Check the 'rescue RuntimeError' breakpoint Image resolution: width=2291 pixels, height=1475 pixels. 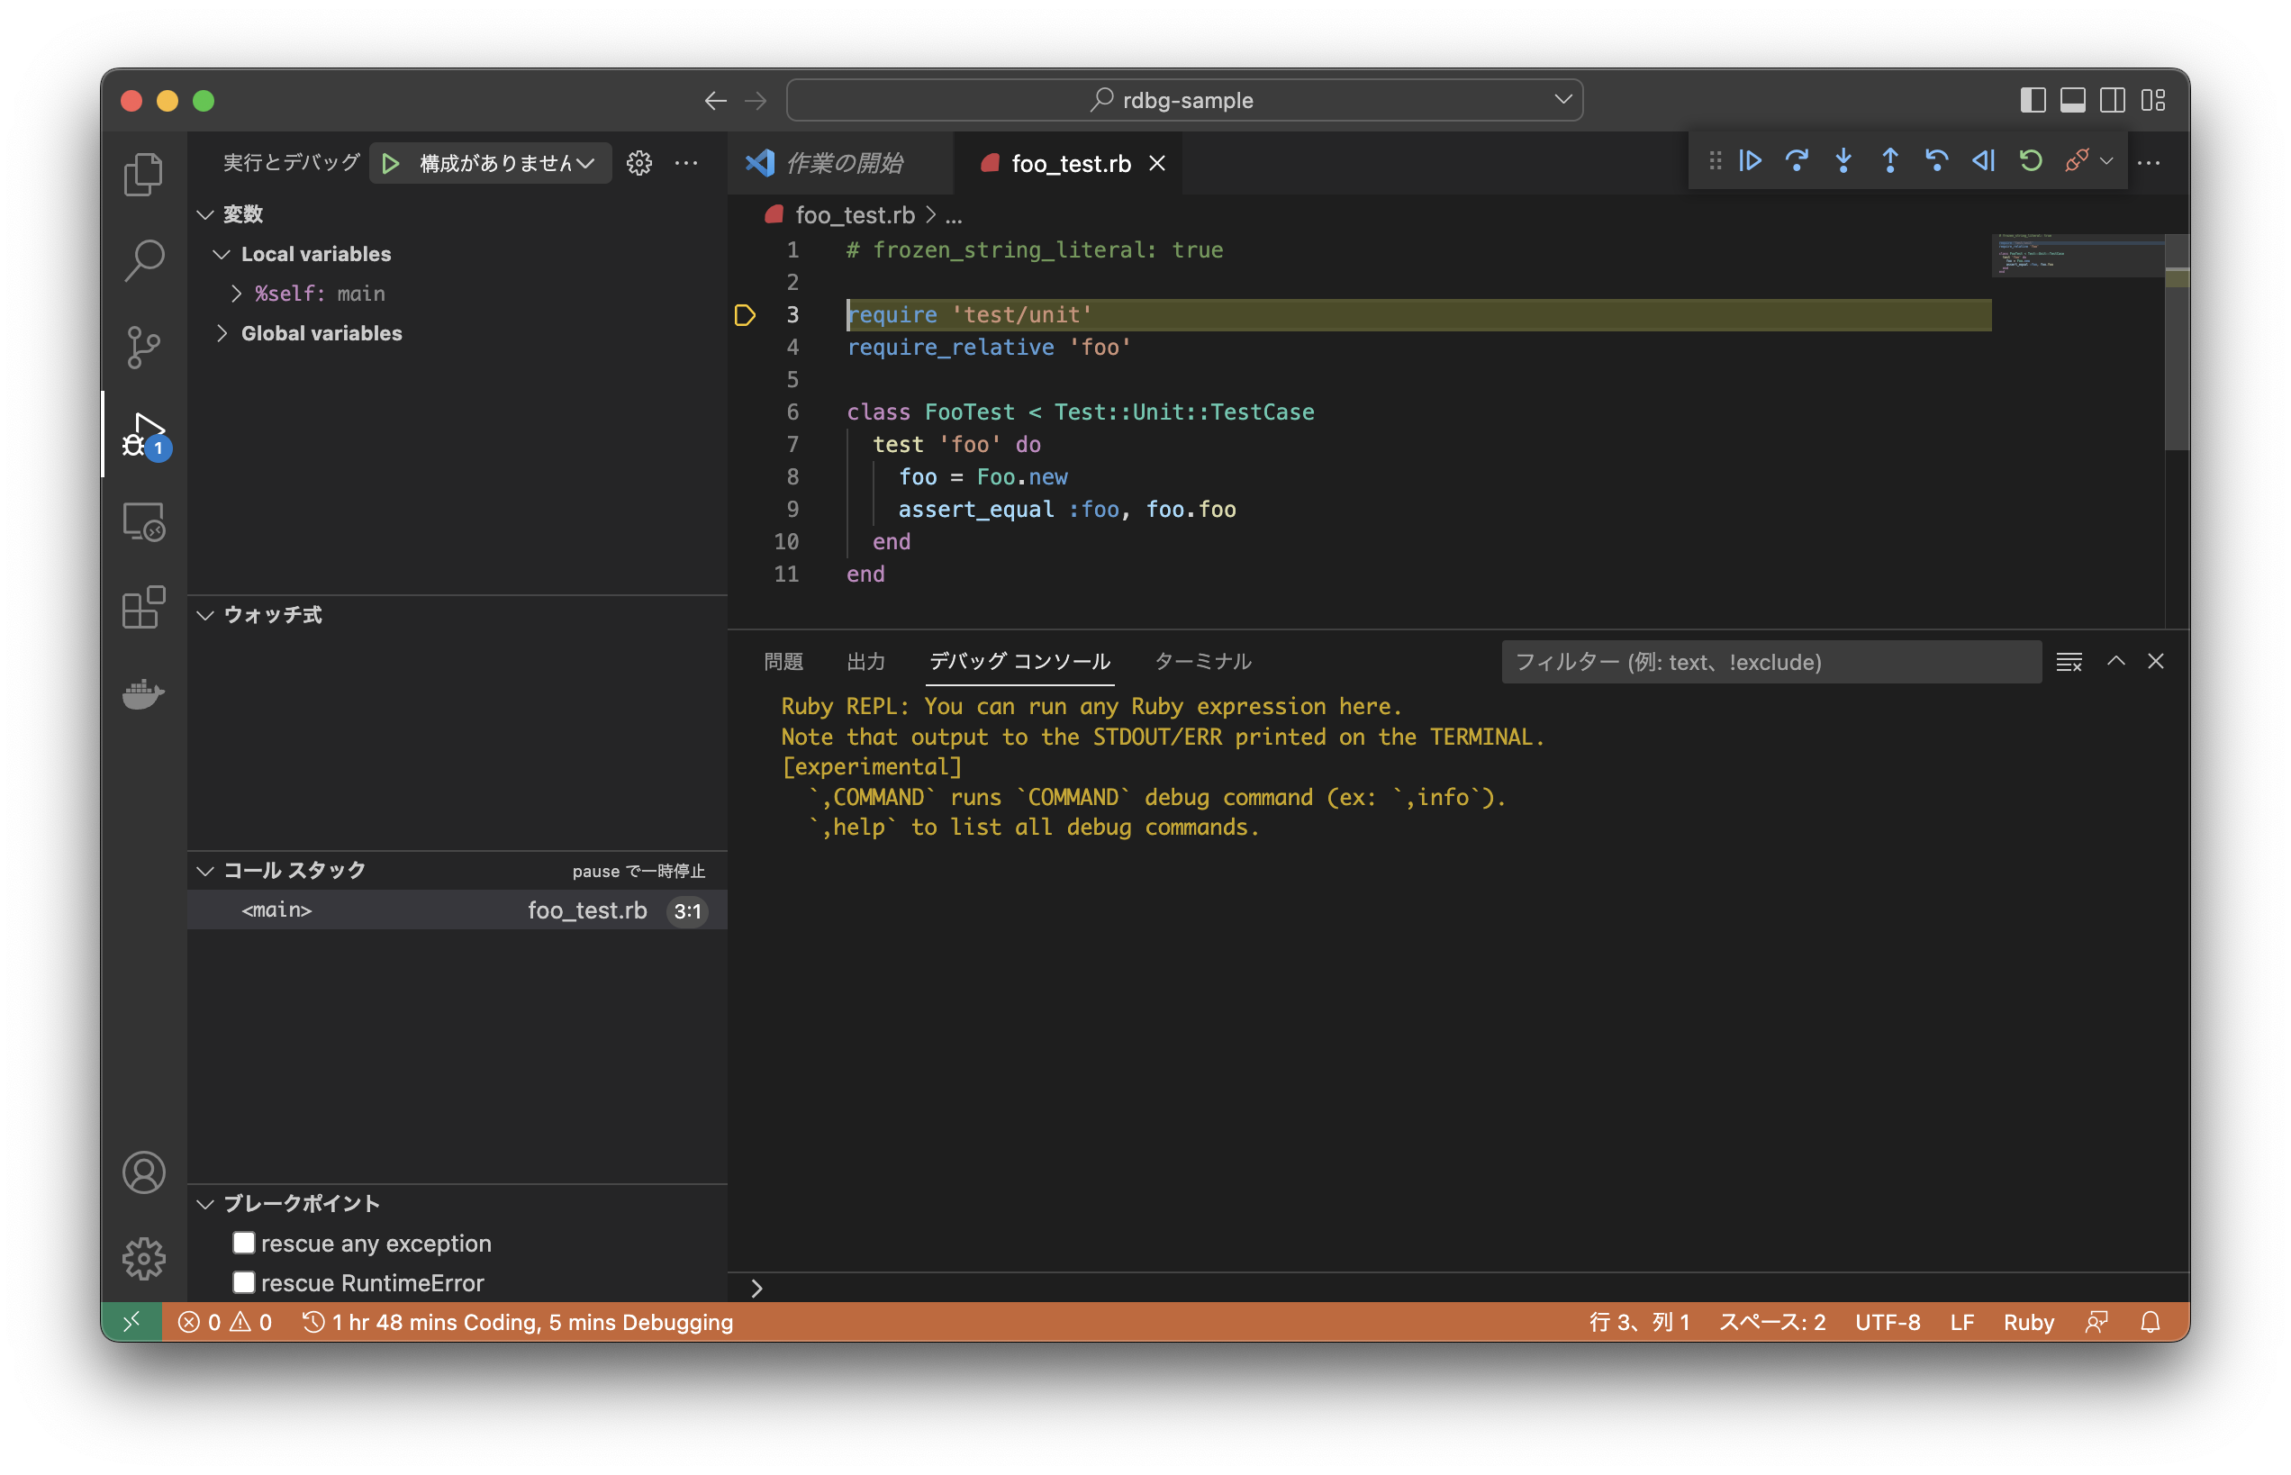(244, 1282)
